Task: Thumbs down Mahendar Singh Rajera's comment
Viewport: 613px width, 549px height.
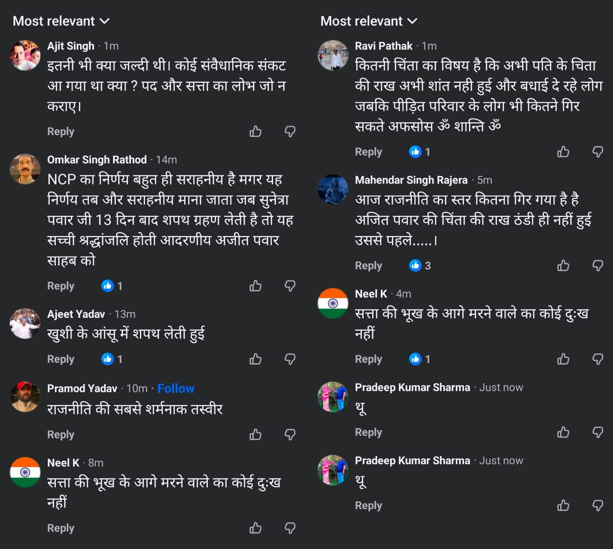Action: [x=598, y=265]
